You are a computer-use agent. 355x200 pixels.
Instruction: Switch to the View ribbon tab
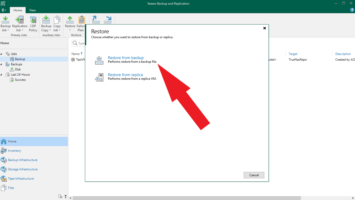pos(32,10)
